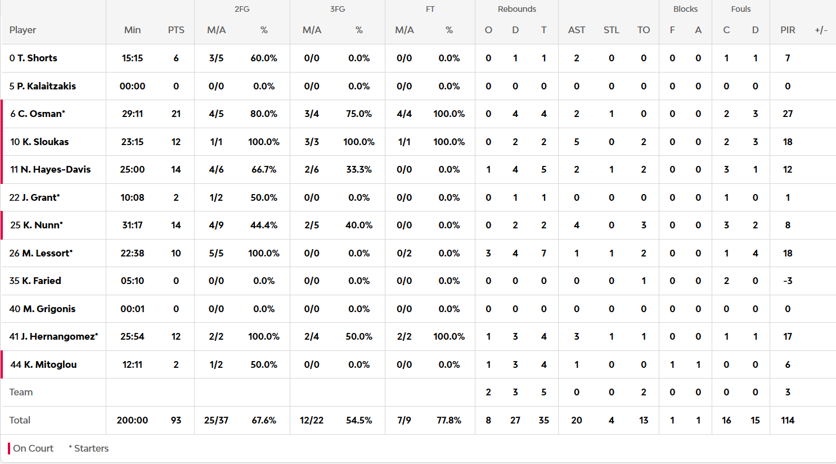This screenshot has width=836, height=464.
Task: Click the AST column header
Action: pos(577,30)
